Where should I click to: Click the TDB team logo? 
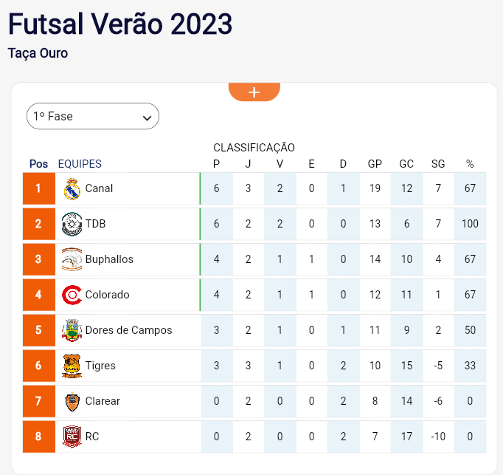click(72, 224)
